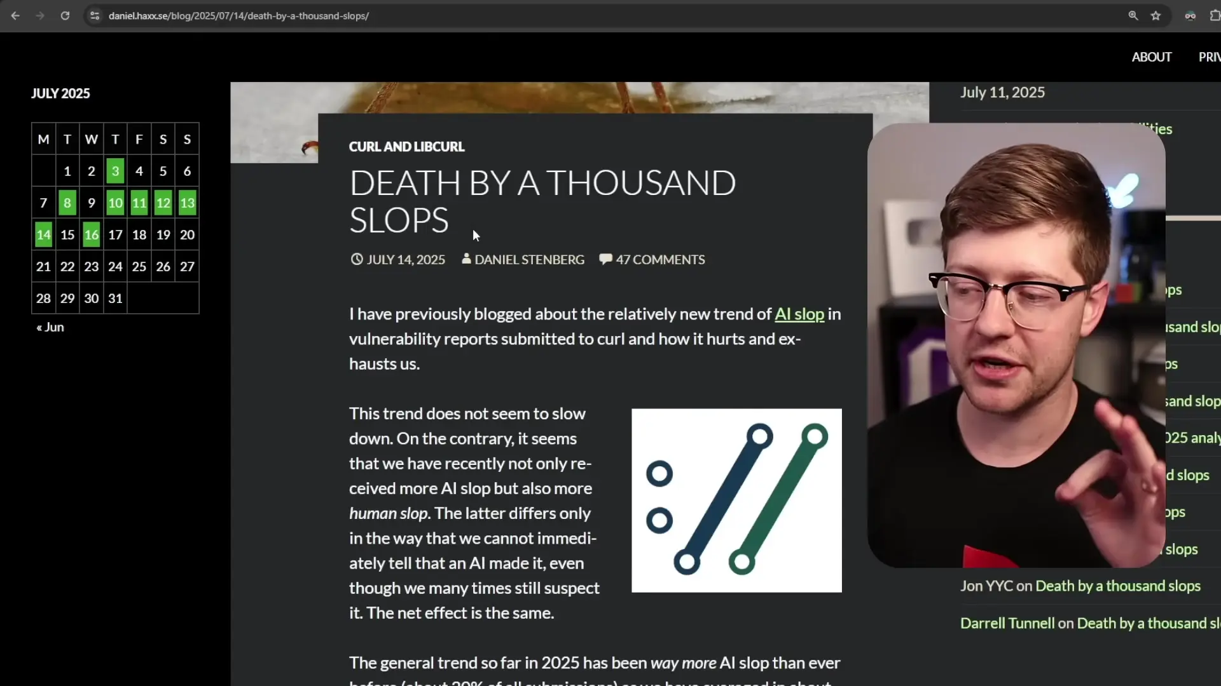Viewport: 1221px width, 686px height.
Task: Follow the AI slop link in the article
Action: coord(799,314)
